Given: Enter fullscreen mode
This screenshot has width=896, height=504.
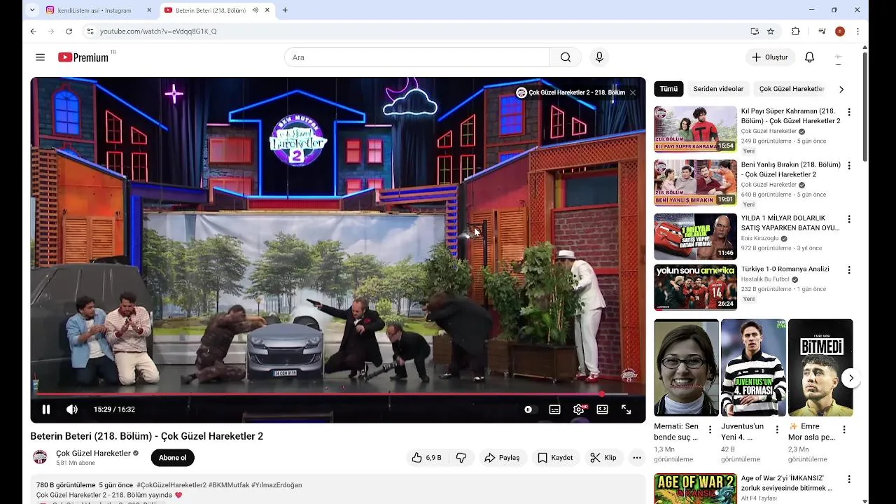Looking at the screenshot, I should tap(626, 409).
